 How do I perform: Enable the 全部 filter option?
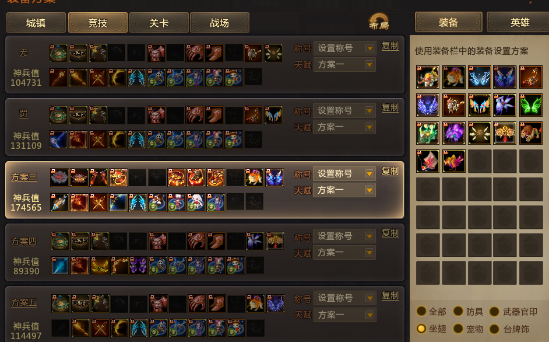[421, 311]
